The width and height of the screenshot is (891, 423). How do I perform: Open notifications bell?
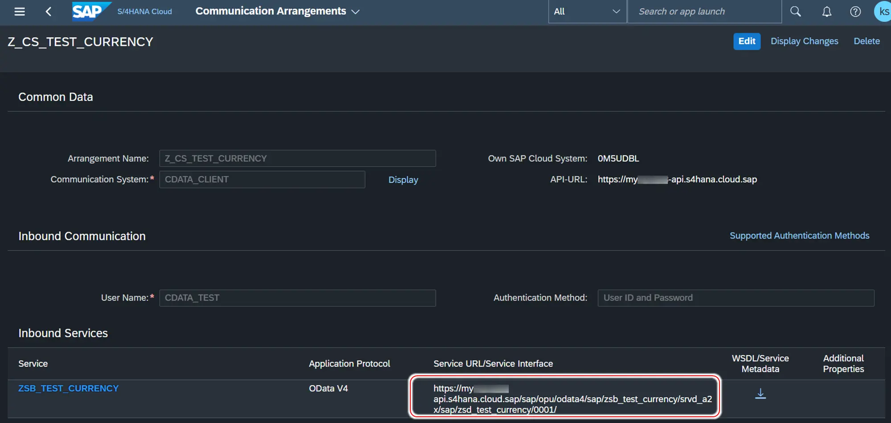827,12
